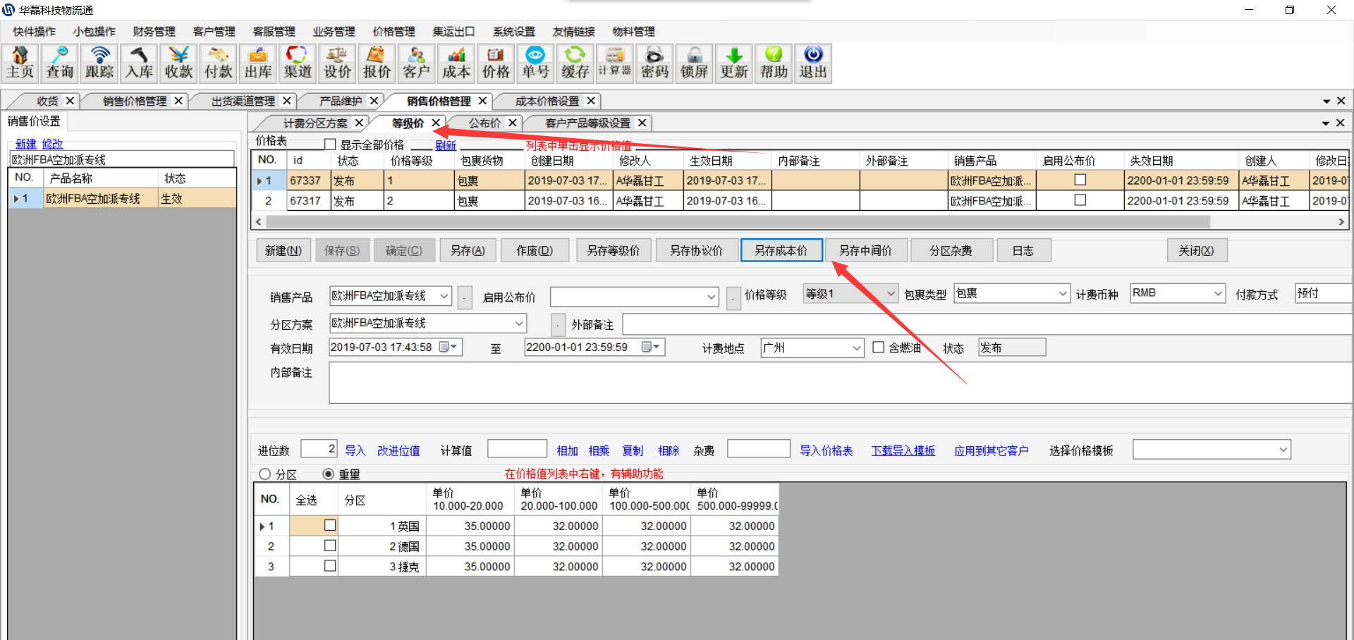Switch to the 公布价 tab
The image size is (1354, 640).
[484, 123]
